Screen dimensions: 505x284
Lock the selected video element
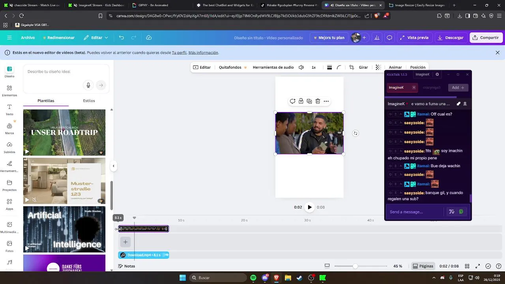click(301, 101)
